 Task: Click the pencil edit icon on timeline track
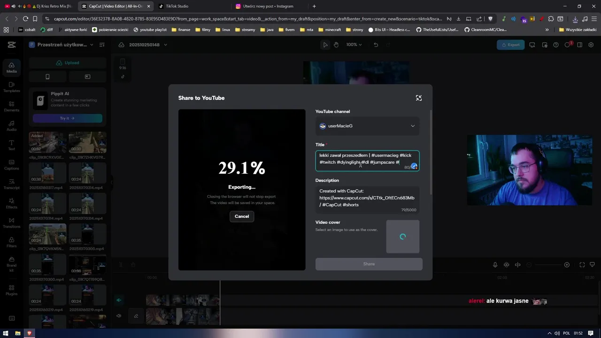[x=136, y=316]
